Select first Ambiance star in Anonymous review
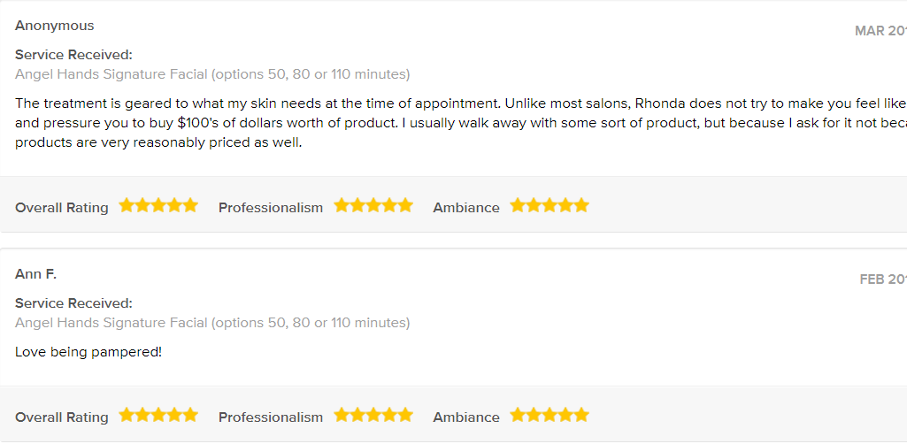This screenshot has width=907, height=444. click(518, 205)
